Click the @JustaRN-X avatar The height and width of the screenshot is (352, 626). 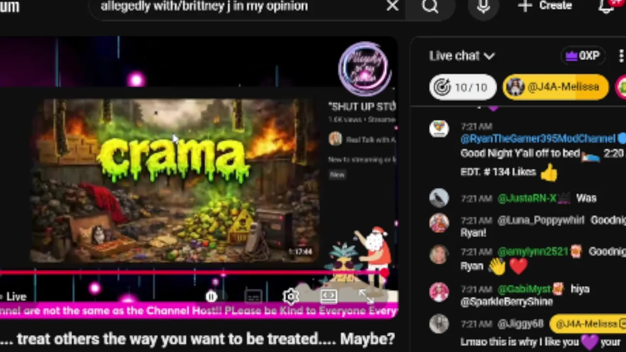[439, 198]
